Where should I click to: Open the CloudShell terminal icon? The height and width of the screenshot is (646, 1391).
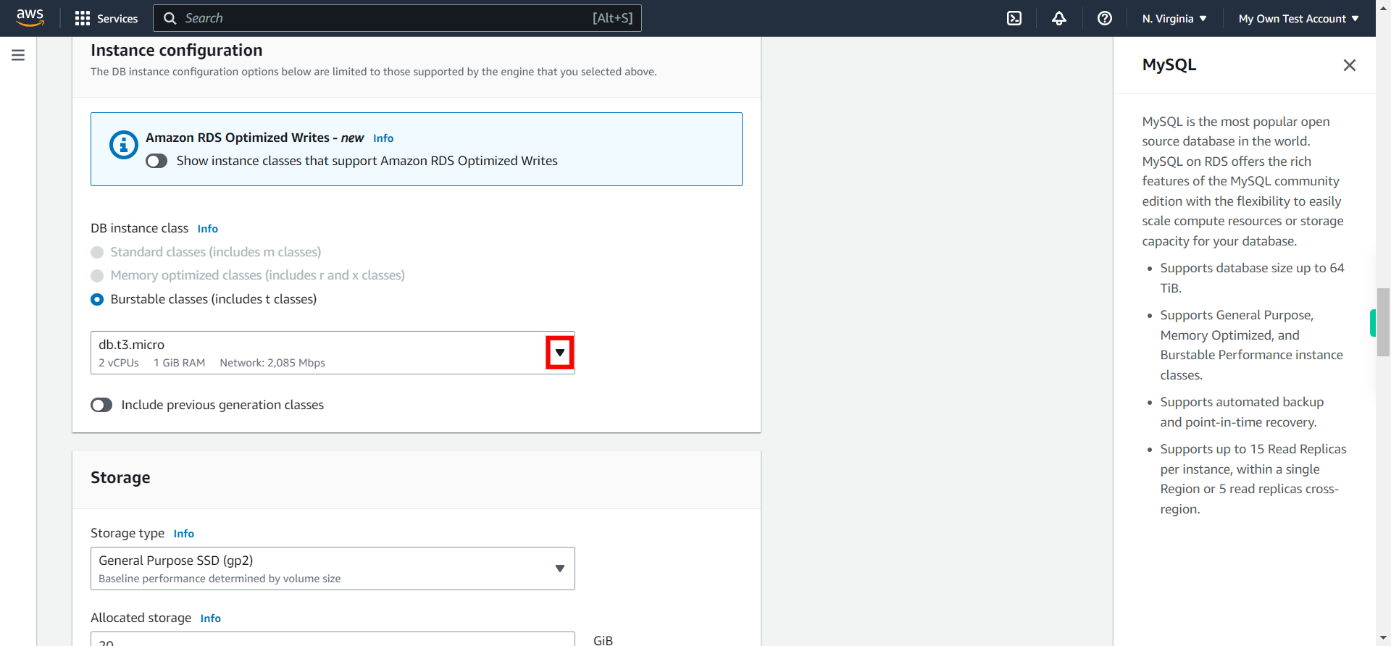pyautogui.click(x=1014, y=18)
